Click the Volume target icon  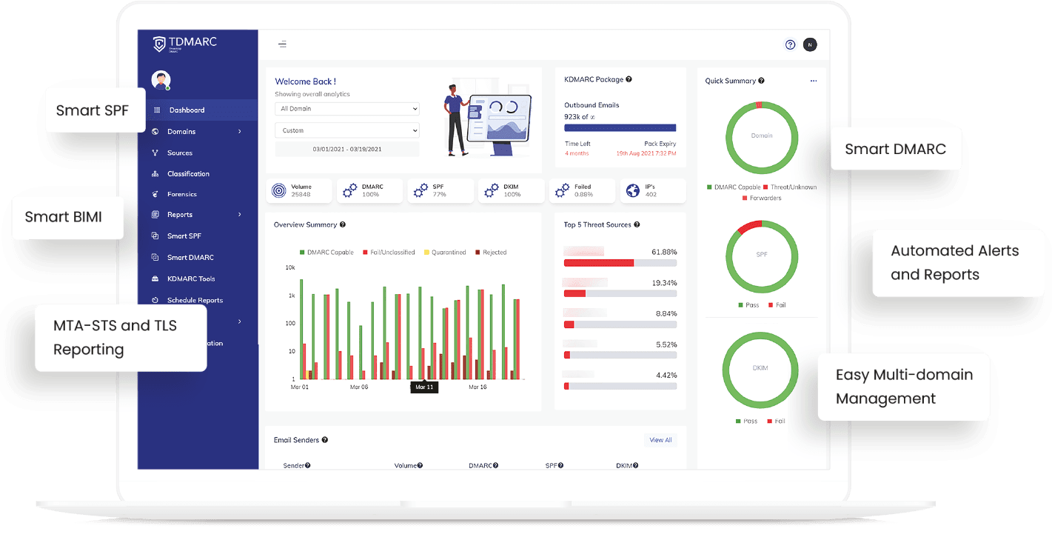(278, 190)
